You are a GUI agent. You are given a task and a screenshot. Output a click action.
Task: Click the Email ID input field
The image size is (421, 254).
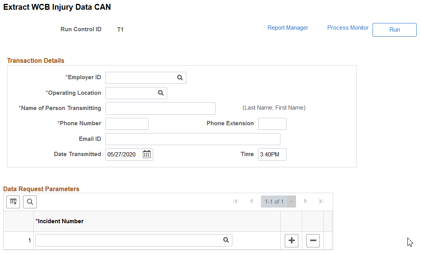click(x=193, y=139)
